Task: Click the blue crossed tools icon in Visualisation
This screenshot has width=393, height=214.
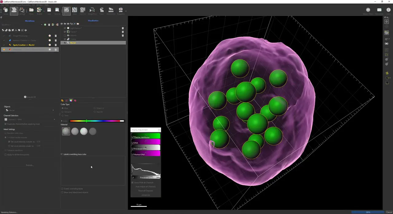Action: coord(75,24)
